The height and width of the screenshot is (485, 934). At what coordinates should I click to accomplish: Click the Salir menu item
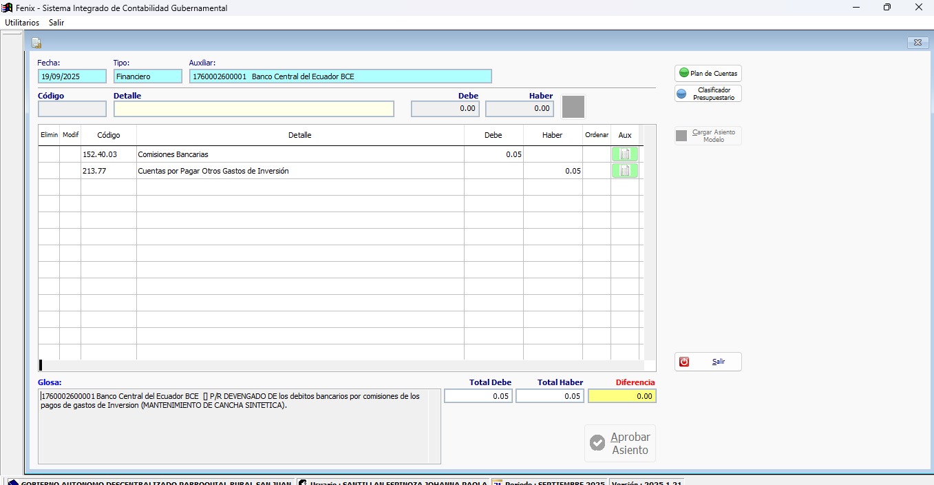[56, 22]
